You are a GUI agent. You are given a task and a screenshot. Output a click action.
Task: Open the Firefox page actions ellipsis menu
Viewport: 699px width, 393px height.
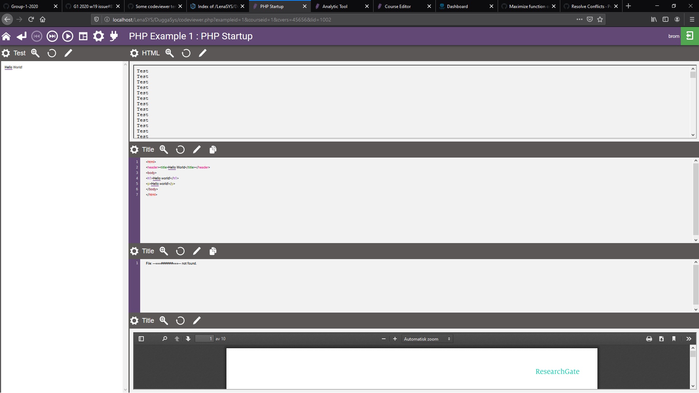pyautogui.click(x=579, y=20)
